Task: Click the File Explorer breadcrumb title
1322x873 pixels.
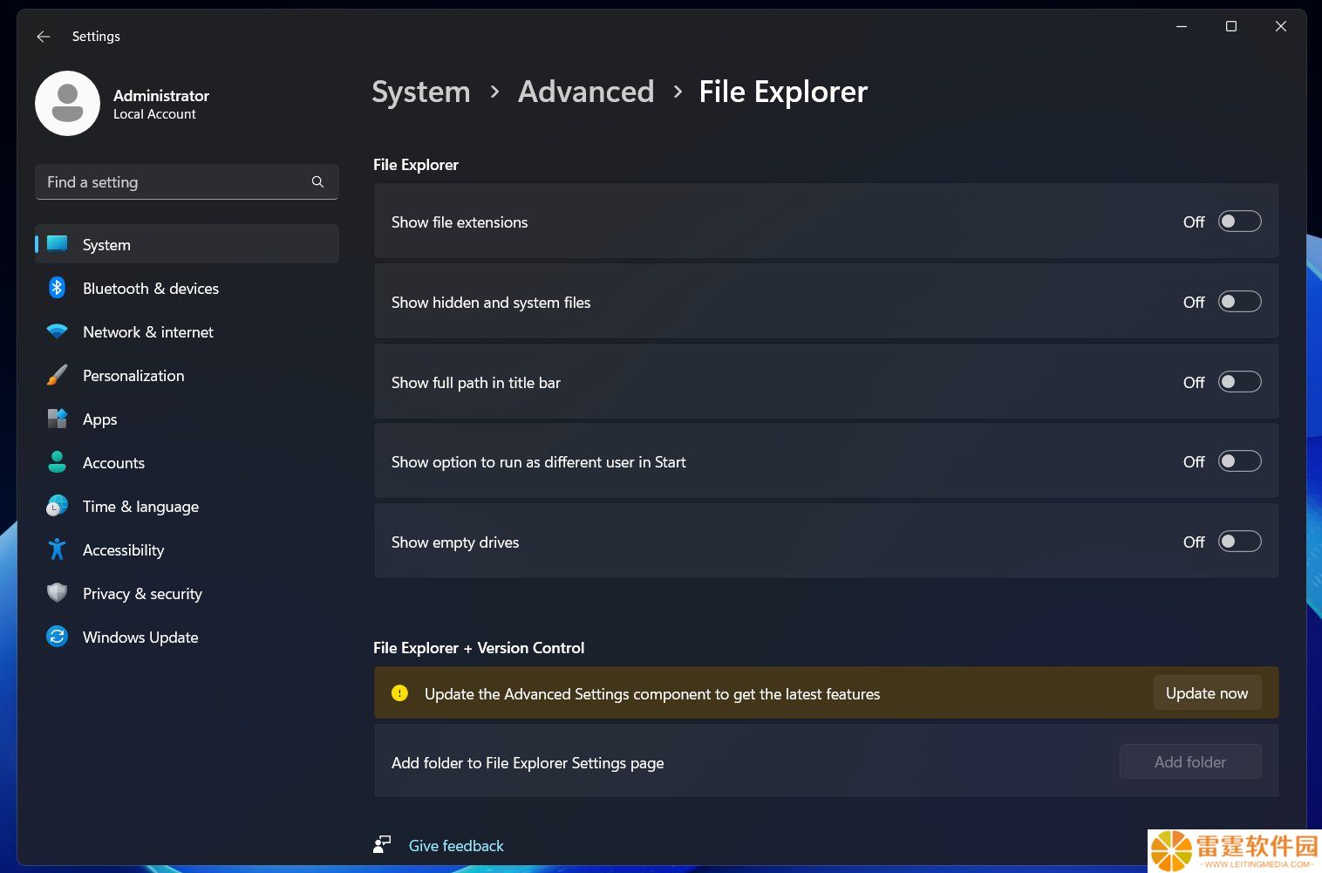Action: point(783,92)
